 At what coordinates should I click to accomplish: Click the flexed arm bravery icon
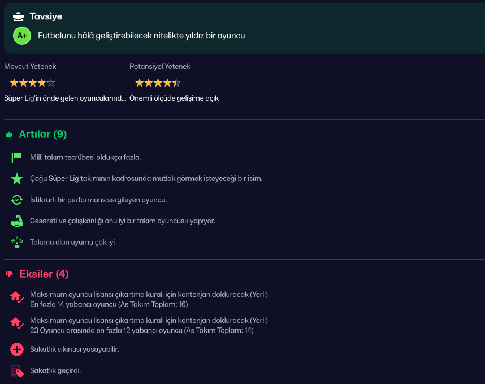(x=17, y=221)
